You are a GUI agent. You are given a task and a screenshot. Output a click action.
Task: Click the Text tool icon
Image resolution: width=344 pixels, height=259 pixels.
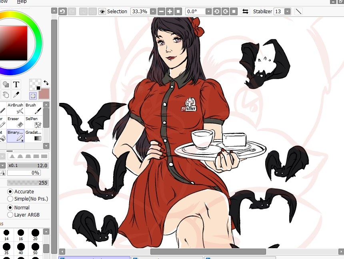click(16, 84)
